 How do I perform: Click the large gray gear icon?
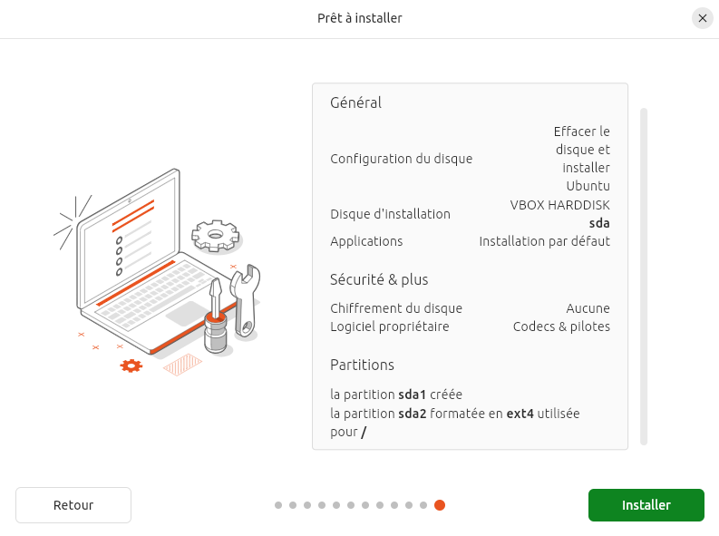pos(216,236)
